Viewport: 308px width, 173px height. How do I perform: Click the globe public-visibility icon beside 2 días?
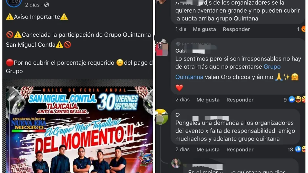click(46, 5)
